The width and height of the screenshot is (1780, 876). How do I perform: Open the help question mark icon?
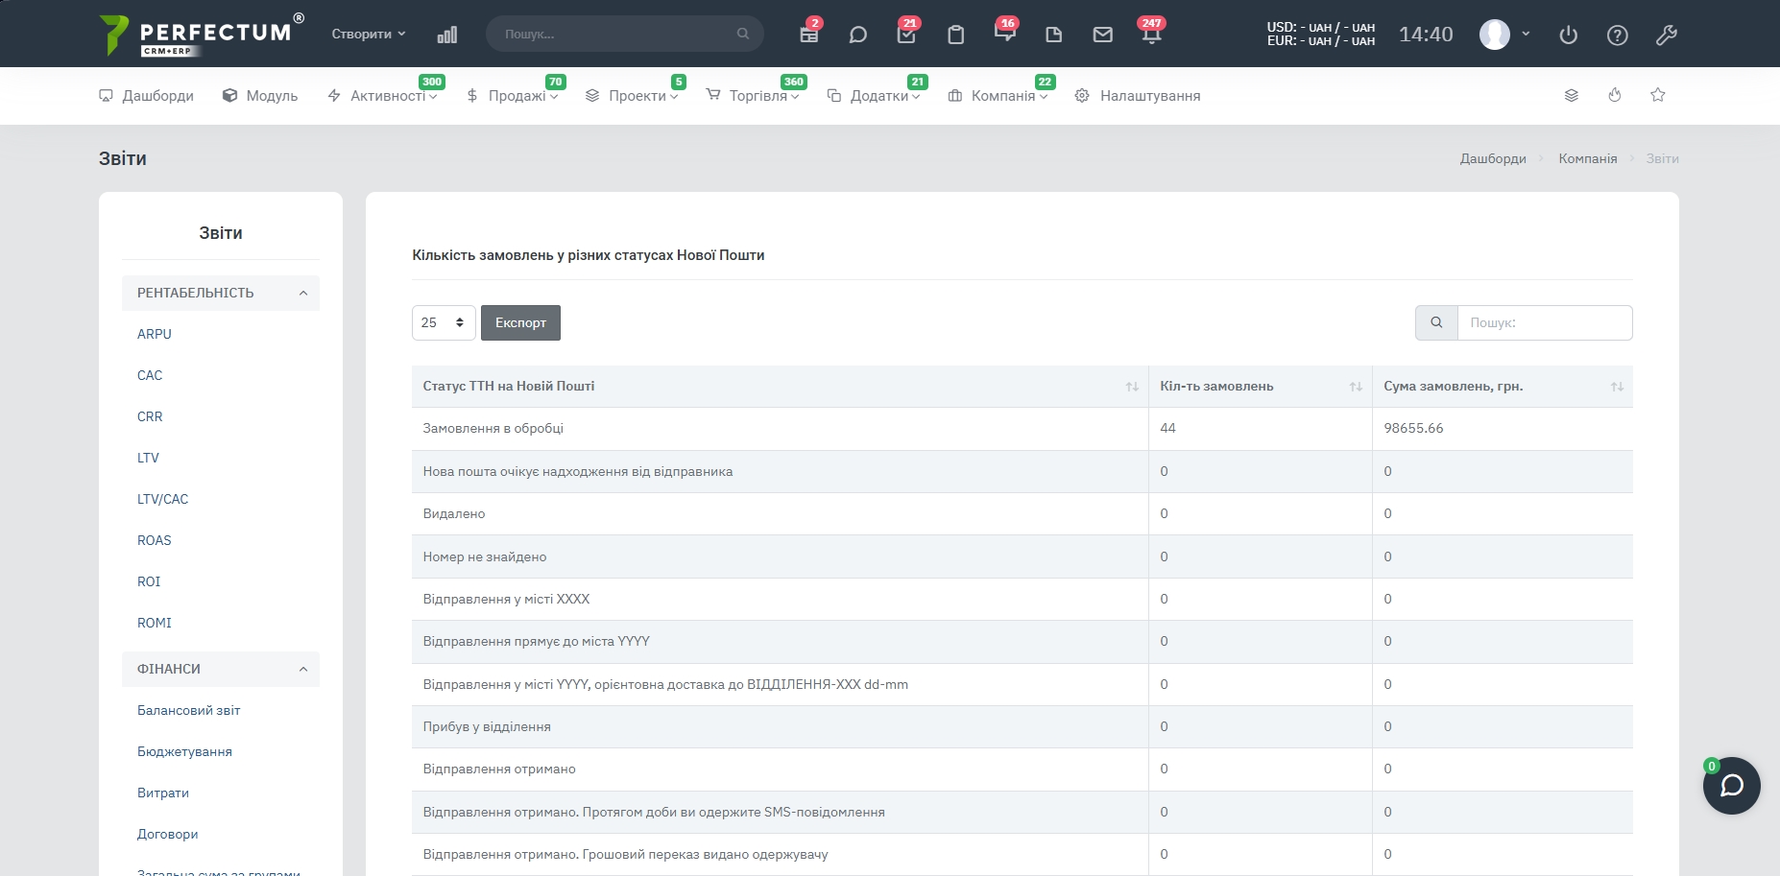click(1618, 35)
